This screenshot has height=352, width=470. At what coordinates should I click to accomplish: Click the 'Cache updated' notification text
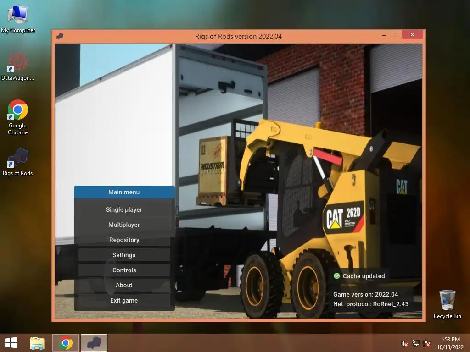(x=364, y=276)
